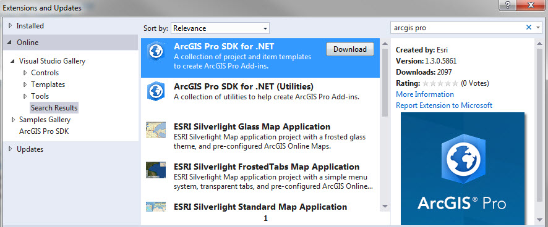Image resolution: width=548 pixels, height=227 pixels.
Task: Expand the Installed section
Action: click(x=10, y=26)
